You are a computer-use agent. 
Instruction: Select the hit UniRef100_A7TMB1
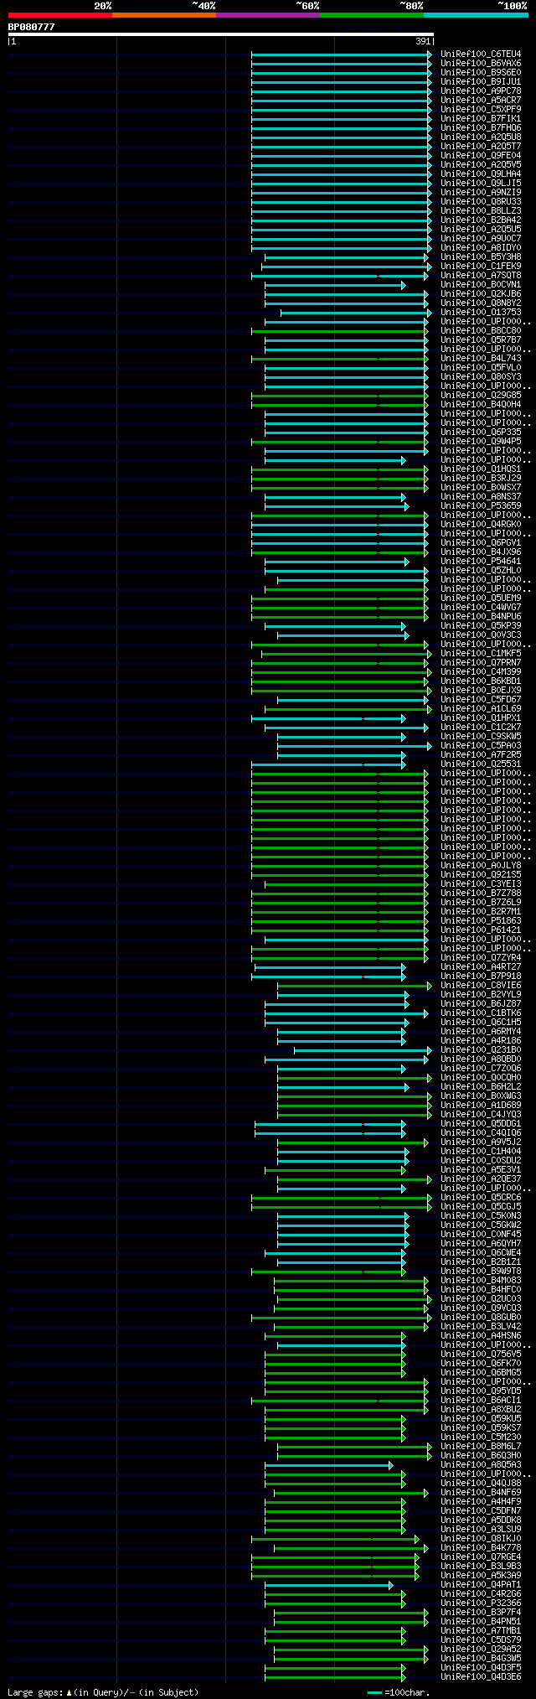(x=481, y=1631)
